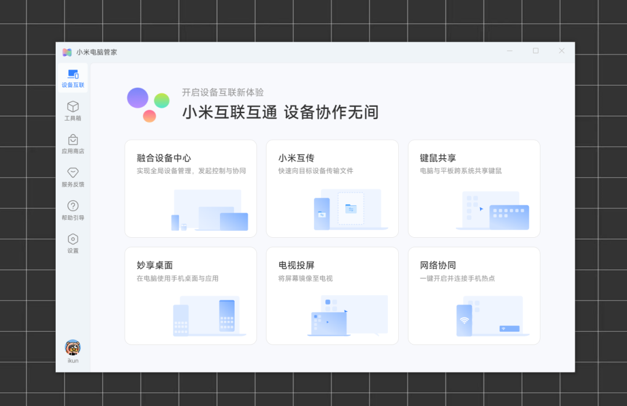Open the 融合设备中心 card
Viewport: 627px width, 406px height.
pyautogui.click(x=191, y=188)
